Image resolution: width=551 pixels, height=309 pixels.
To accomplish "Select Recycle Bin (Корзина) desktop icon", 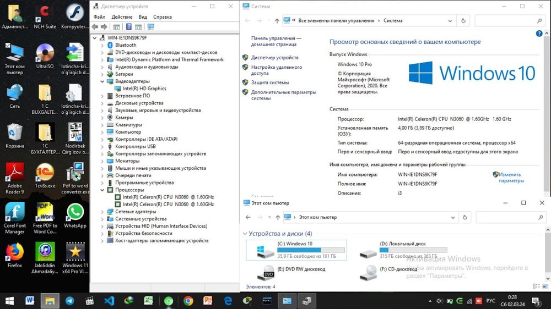I will (x=15, y=135).
